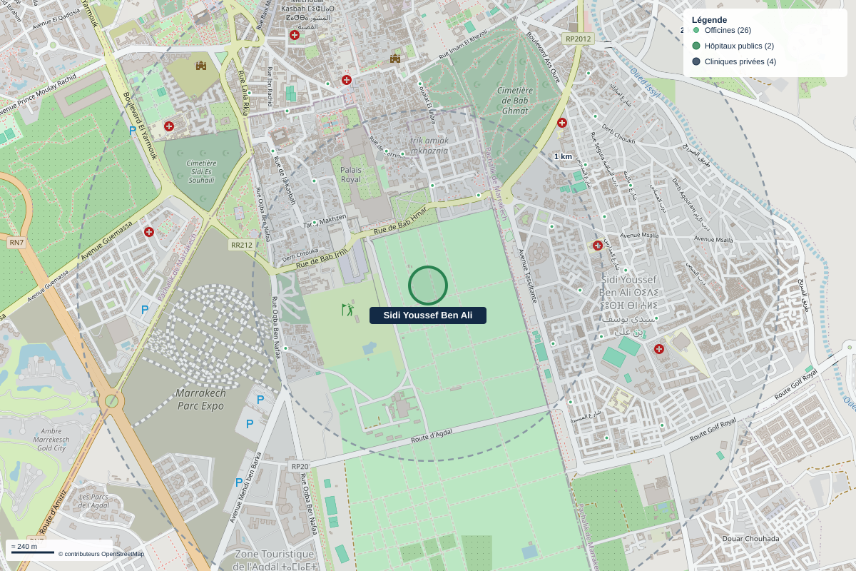Click the '1 km' radius label
The image size is (856, 571).
tap(563, 156)
